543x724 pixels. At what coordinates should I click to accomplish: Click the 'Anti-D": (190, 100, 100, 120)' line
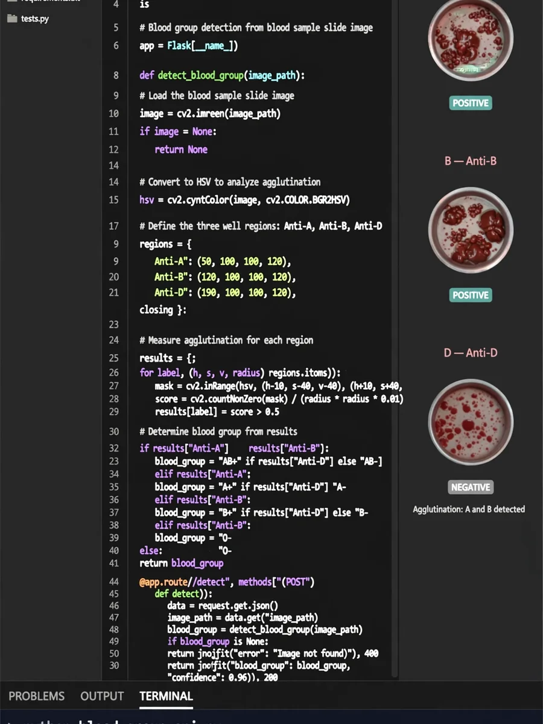click(226, 293)
